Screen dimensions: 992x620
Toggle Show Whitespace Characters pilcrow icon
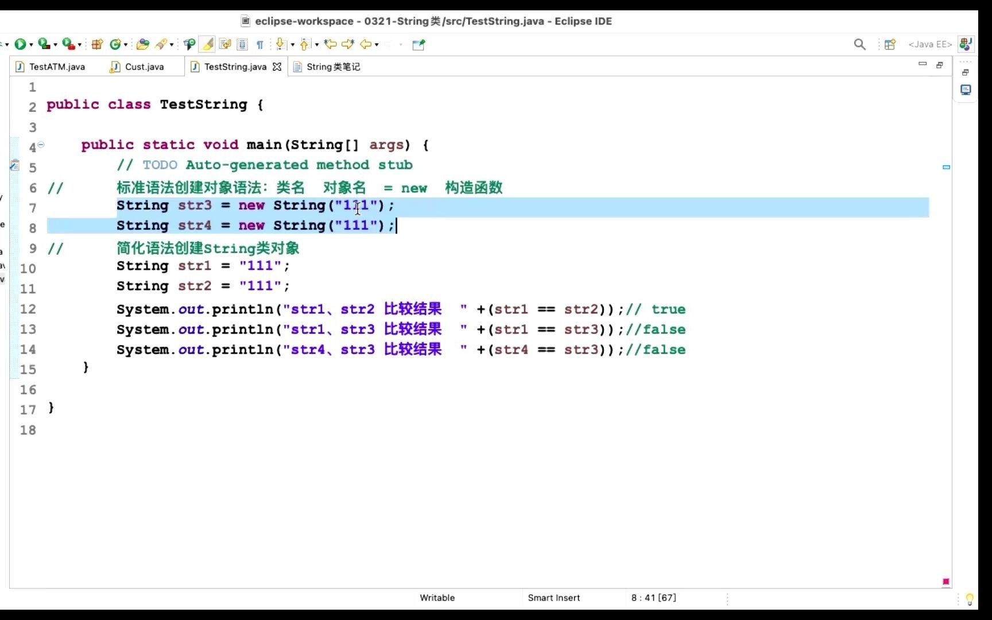pyautogui.click(x=260, y=45)
